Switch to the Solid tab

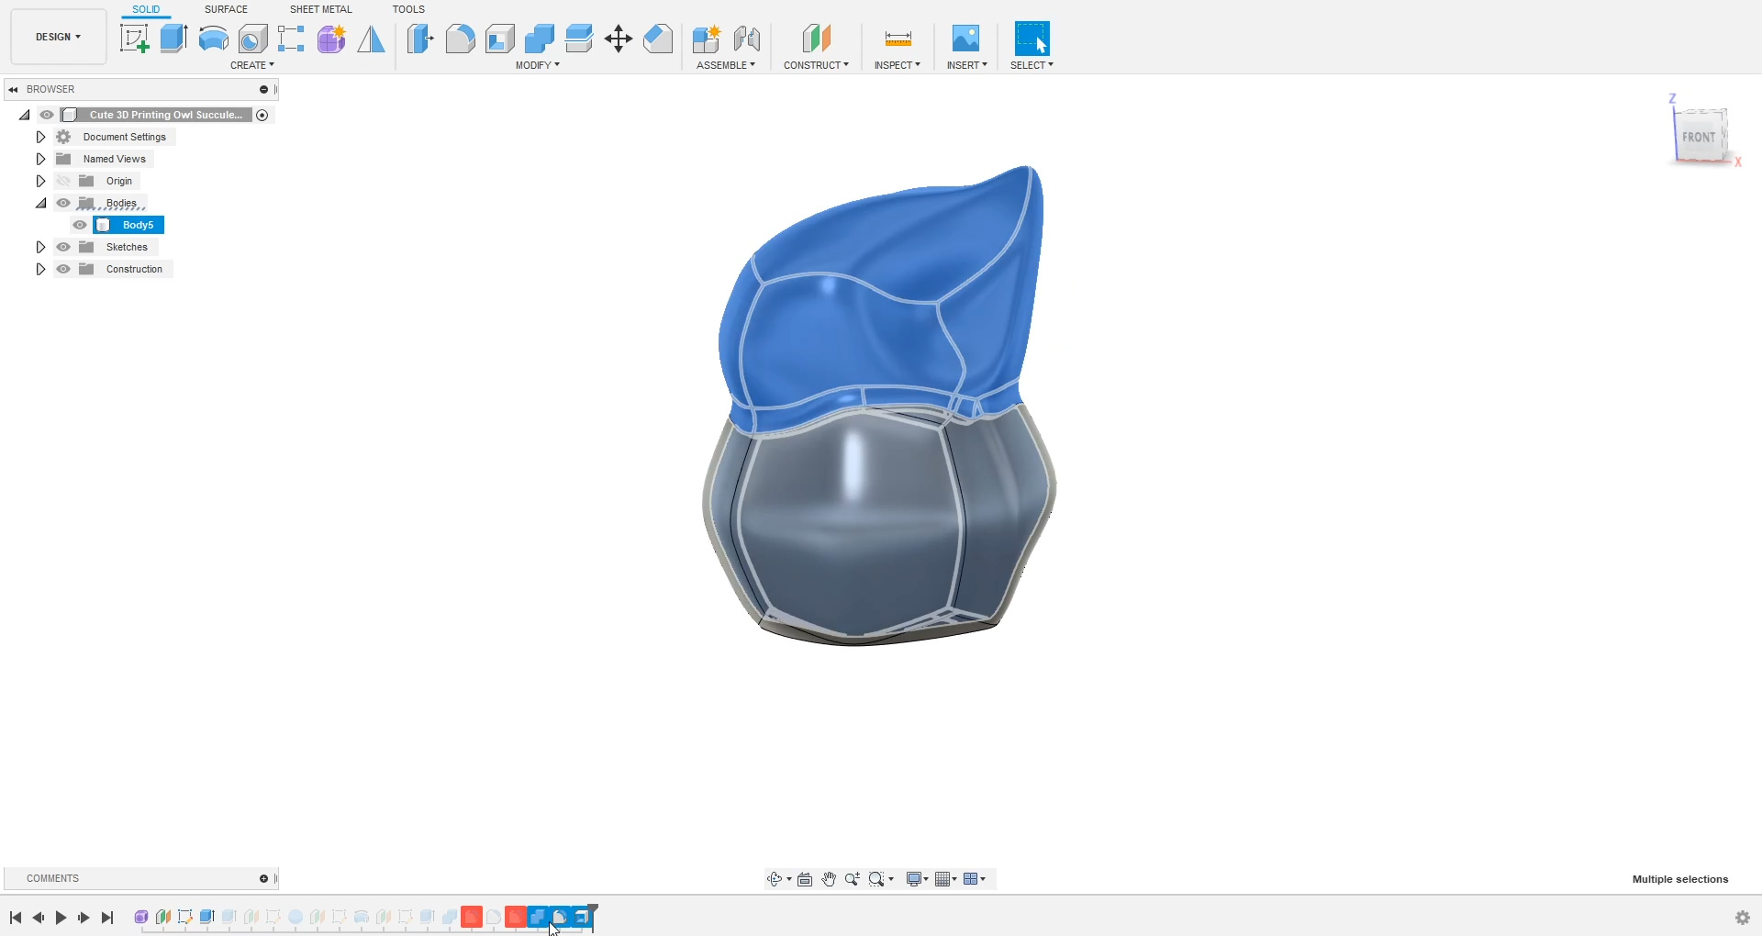click(x=146, y=9)
